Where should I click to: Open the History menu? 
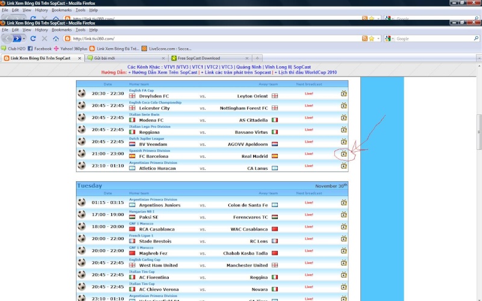click(x=41, y=29)
